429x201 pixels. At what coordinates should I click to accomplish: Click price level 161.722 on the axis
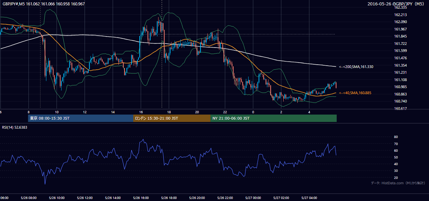tap(400, 44)
